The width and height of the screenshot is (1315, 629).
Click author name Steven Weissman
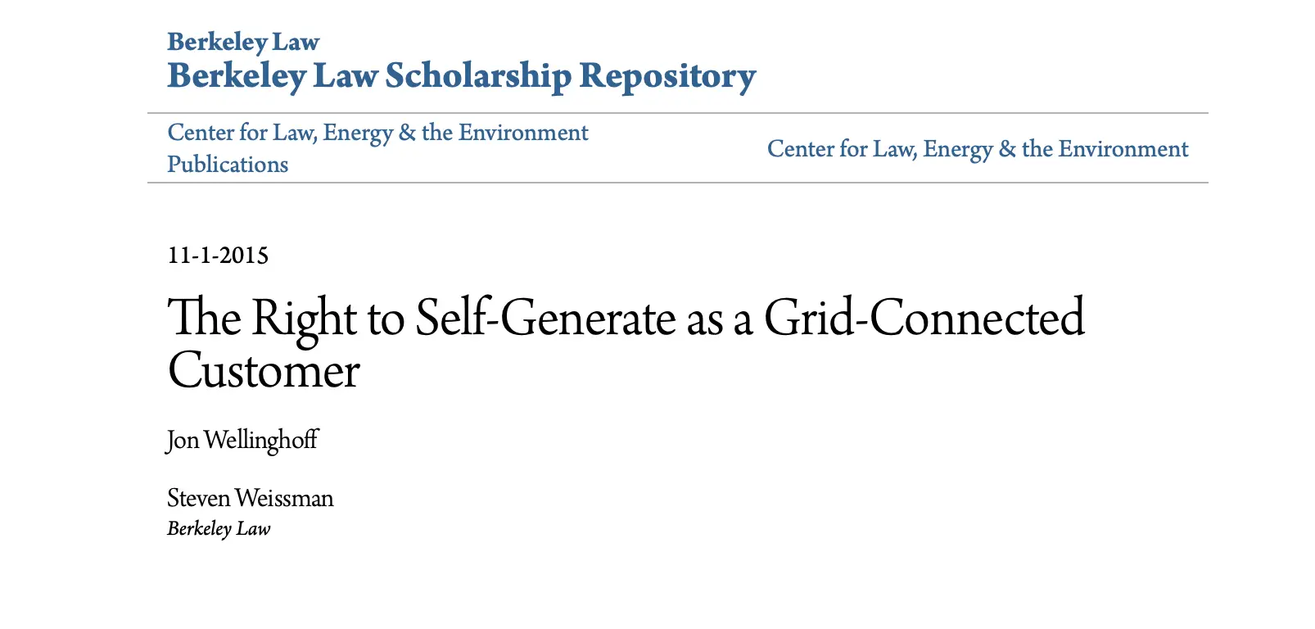pos(250,498)
